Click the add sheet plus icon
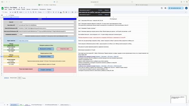Image resolution: width=189 pixels, height=106 pixels. 4,105
